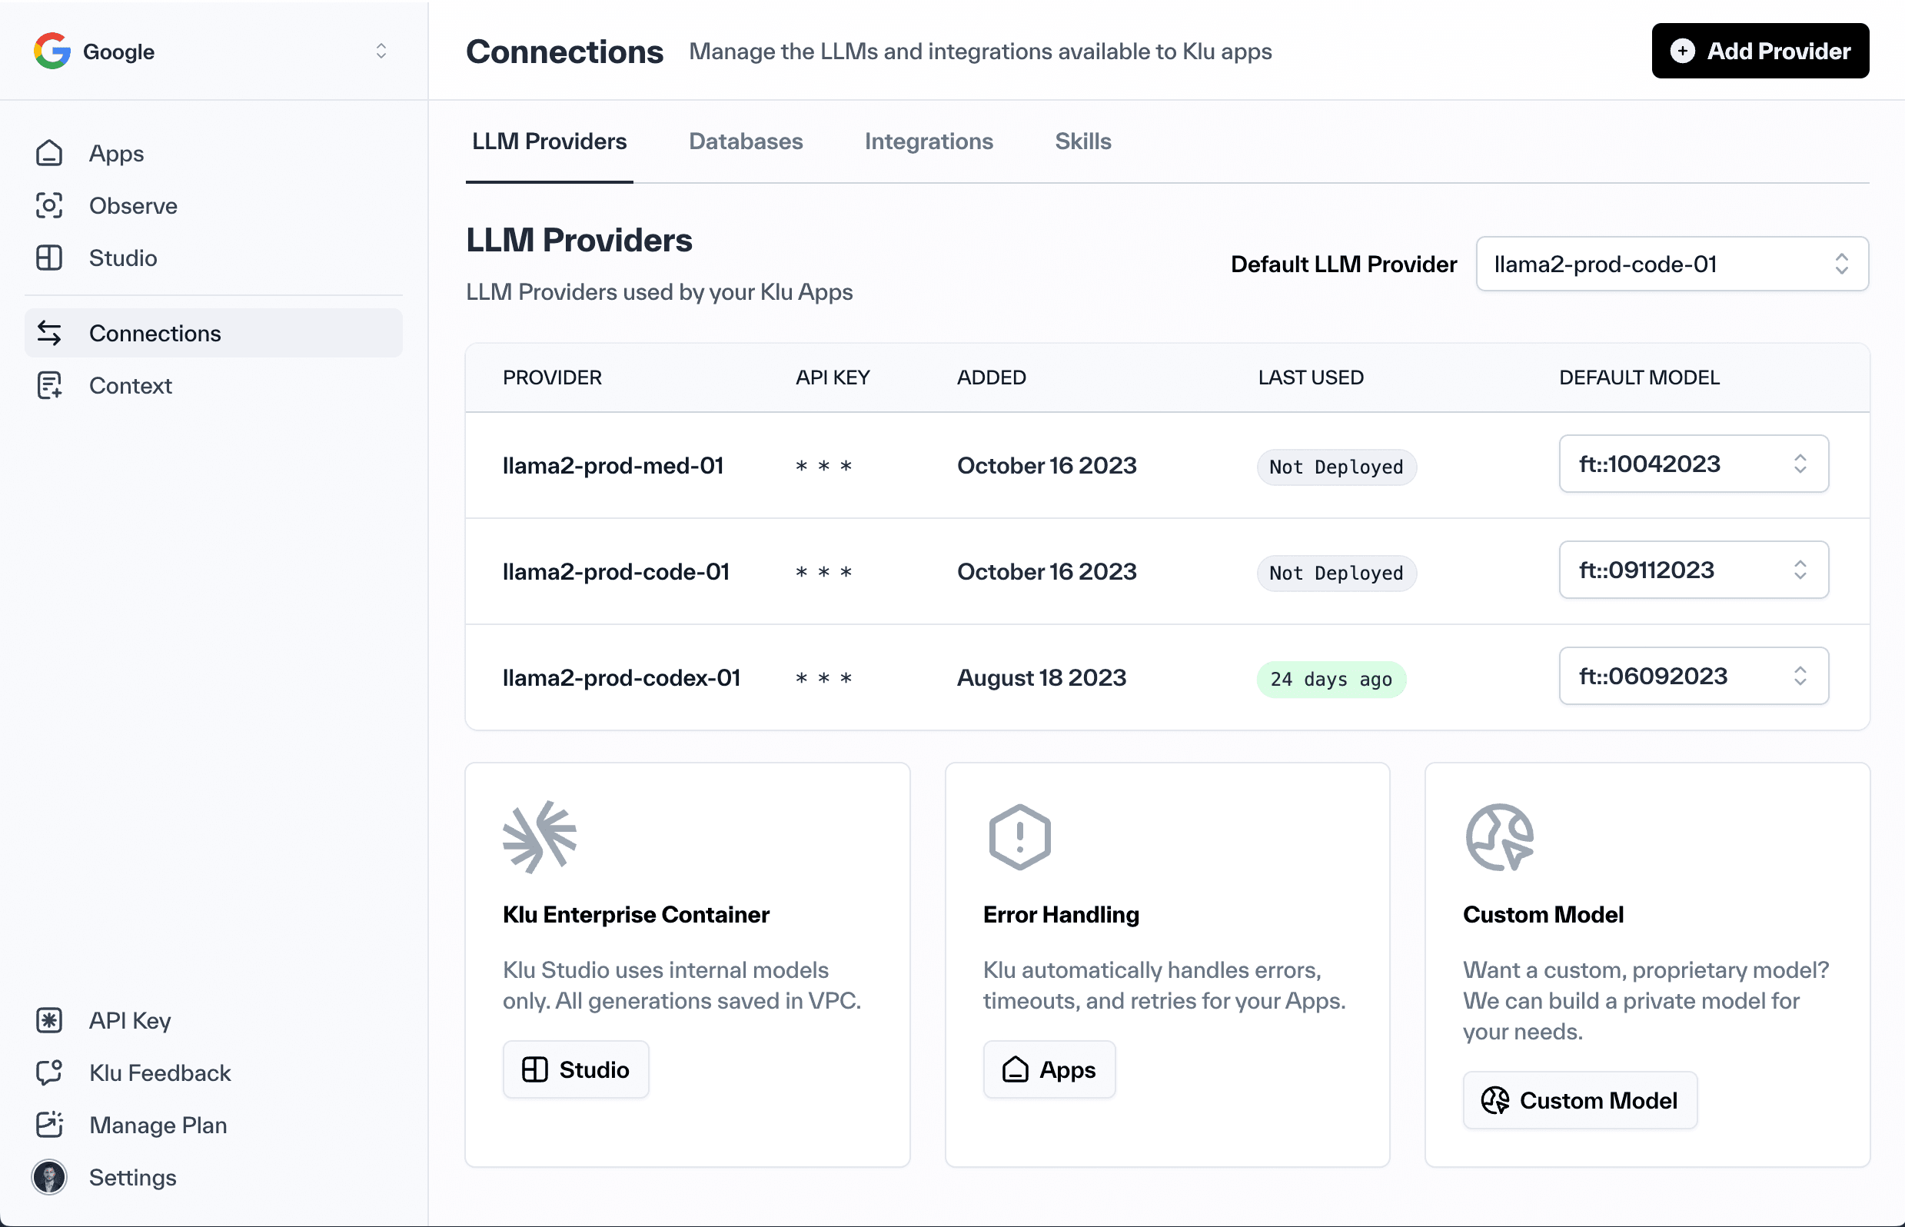Click the Settings icon in sidebar

coord(50,1177)
